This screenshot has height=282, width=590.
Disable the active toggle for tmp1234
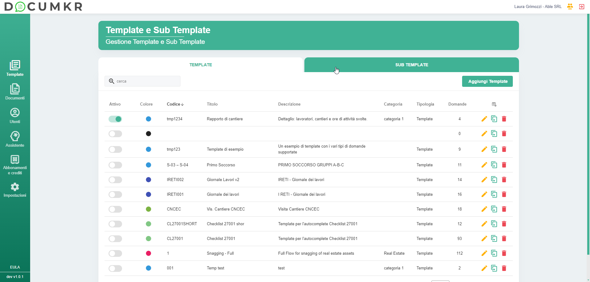click(115, 119)
